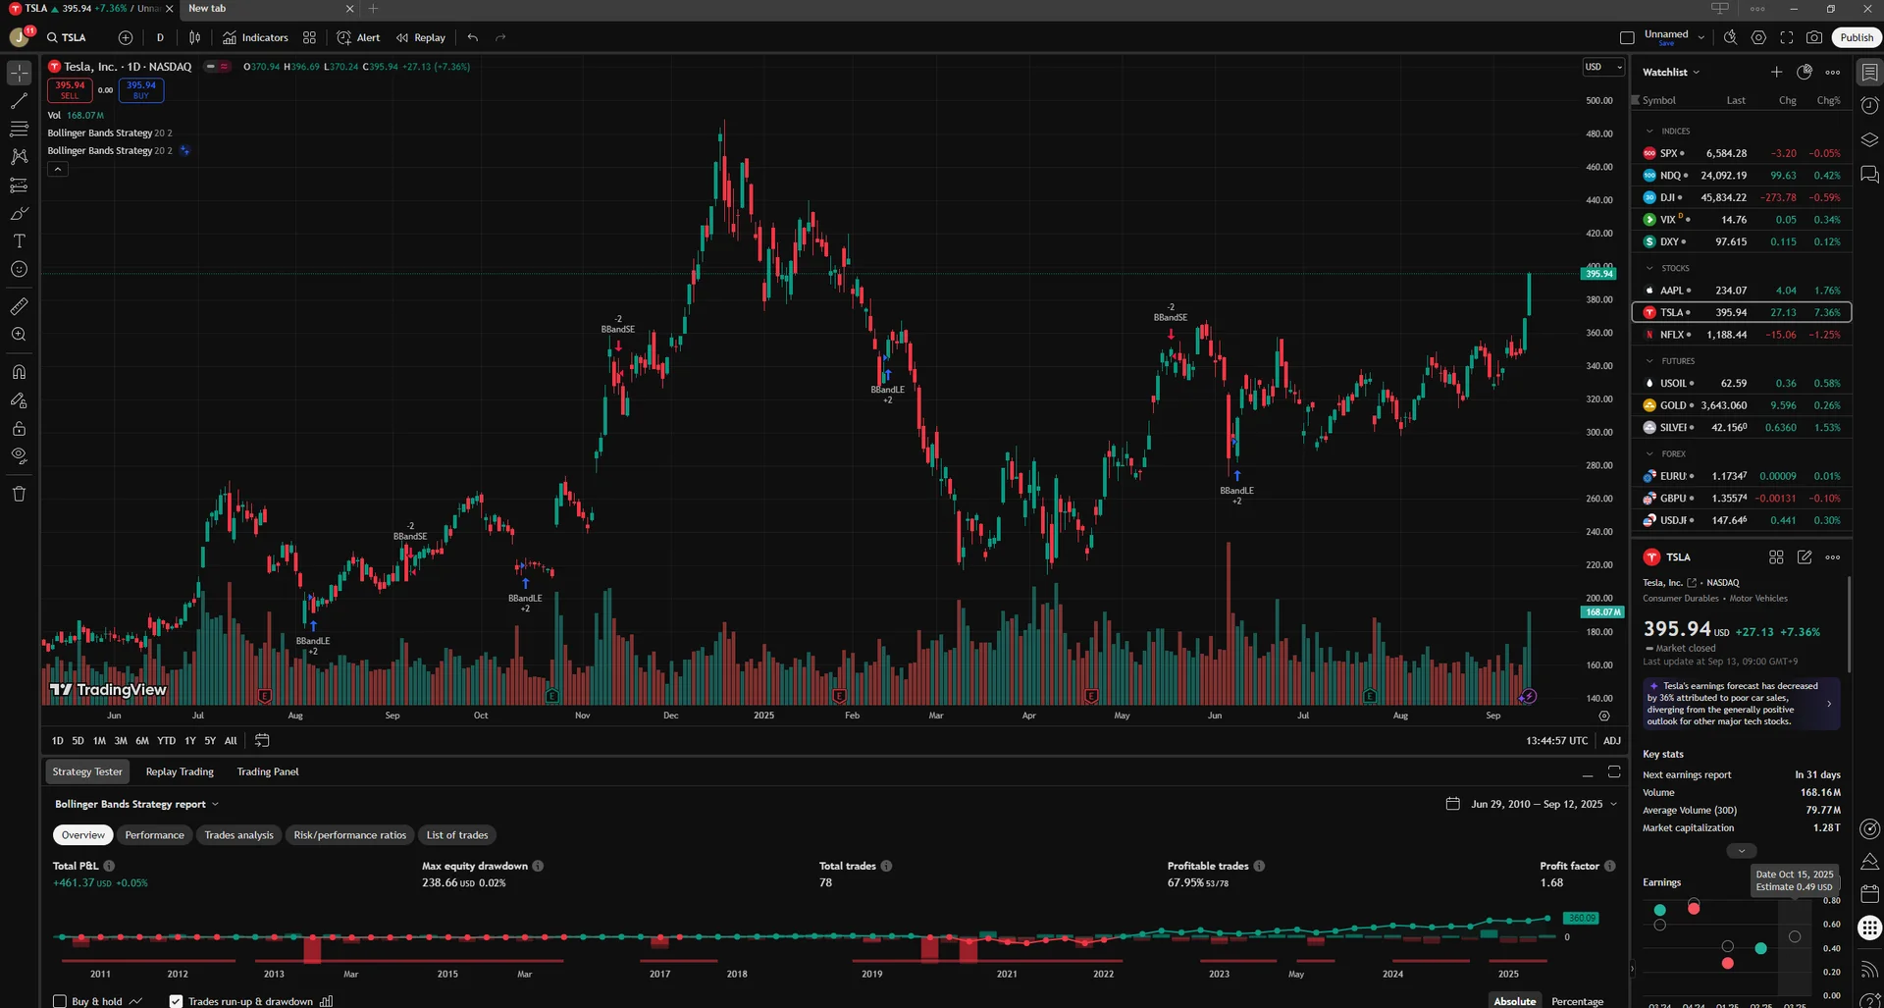Image resolution: width=1884 pixels, height=1008 pixels.
Task: Activate the zoom in tool
Action: [19, 335]
